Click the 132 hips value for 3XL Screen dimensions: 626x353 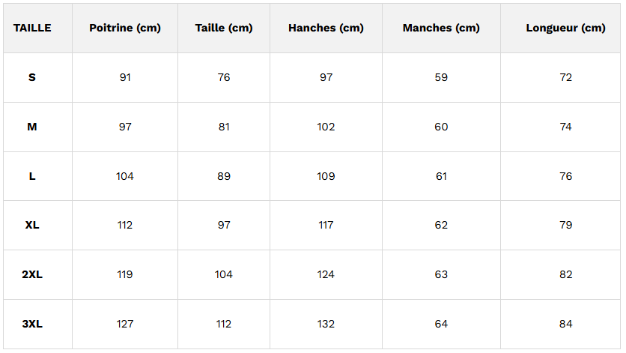[326, 324]
